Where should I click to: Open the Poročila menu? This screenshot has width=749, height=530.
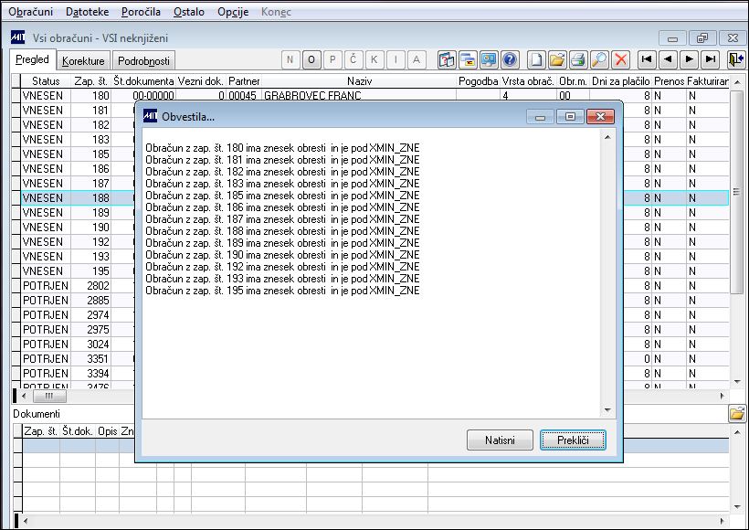141,12
